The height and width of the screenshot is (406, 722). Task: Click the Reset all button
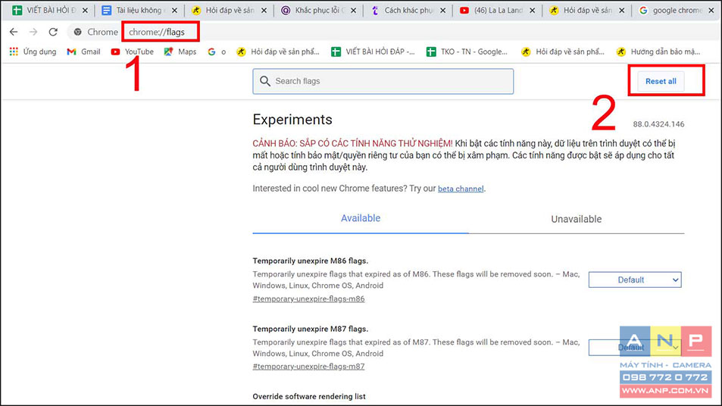coord(661,81)
